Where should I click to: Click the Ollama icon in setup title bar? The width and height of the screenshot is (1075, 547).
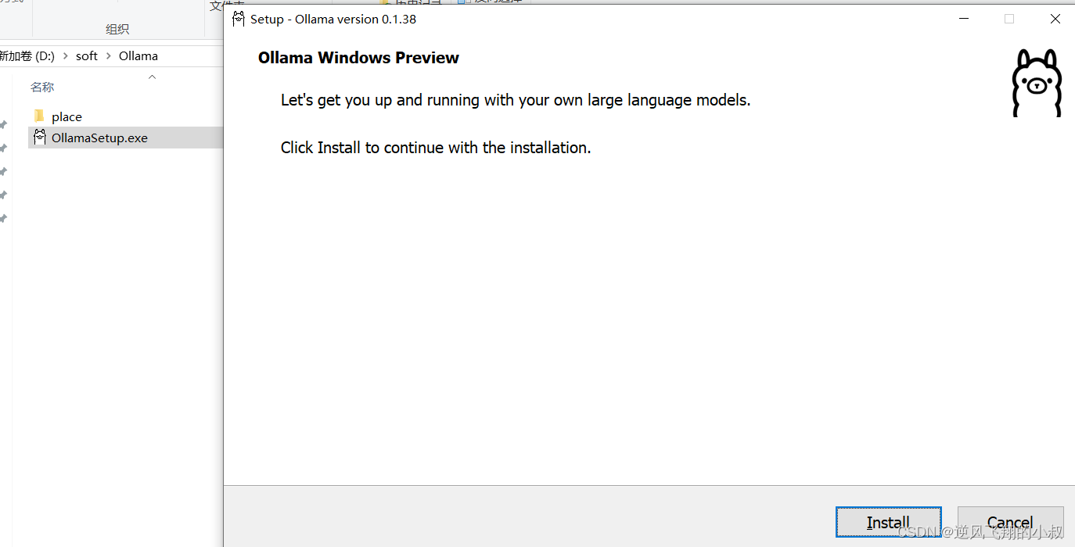239,19
